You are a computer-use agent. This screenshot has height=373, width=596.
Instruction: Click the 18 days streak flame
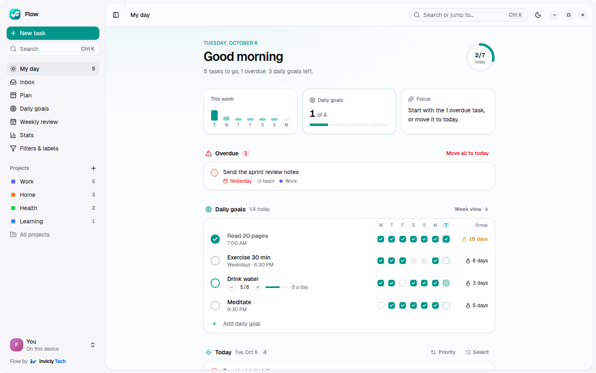464,239
